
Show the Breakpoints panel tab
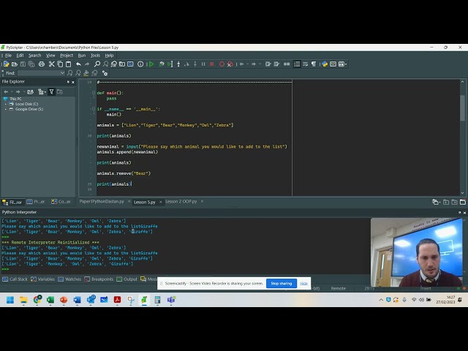tap(99, 279)
